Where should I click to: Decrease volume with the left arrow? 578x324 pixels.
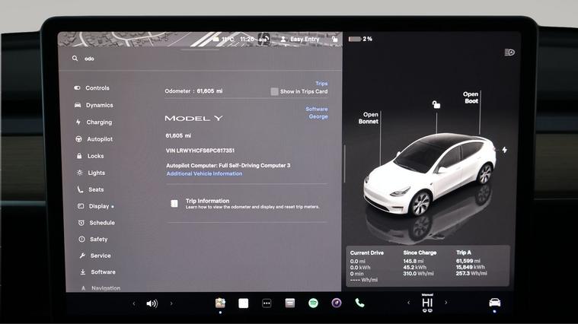pyautogui.click(x=134, y=303)
